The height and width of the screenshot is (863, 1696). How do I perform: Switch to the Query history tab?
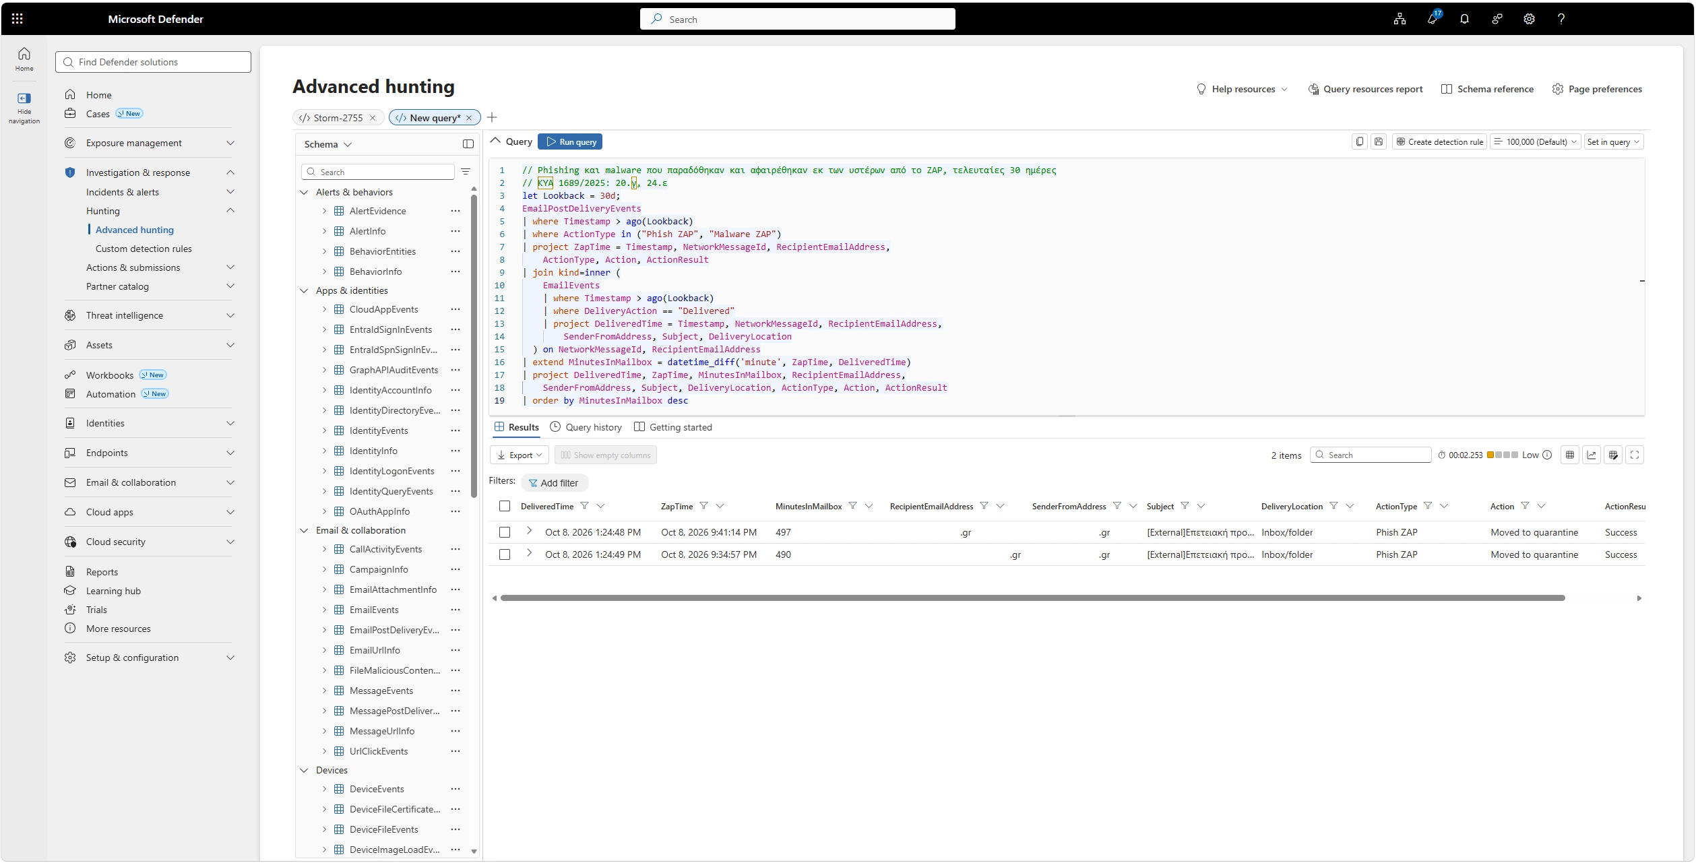pyautogui.click(x=586, y=427)
